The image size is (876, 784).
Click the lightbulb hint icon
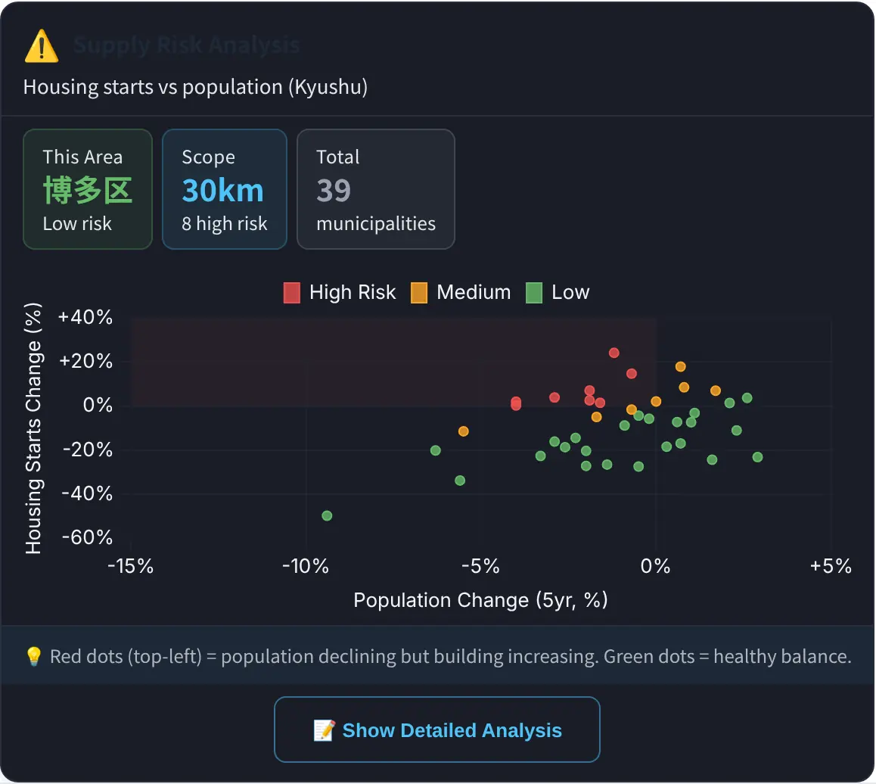click(33, 656)
